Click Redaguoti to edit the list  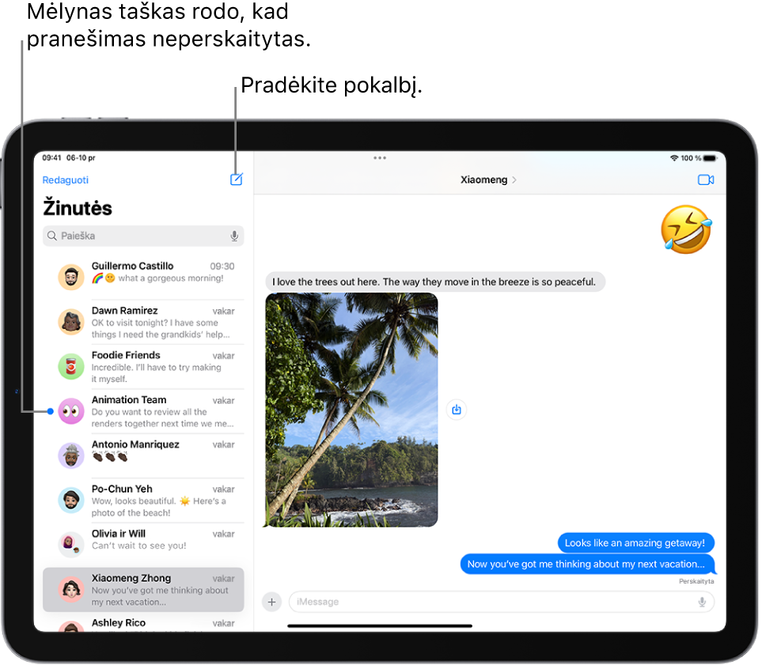click(65, 180)
